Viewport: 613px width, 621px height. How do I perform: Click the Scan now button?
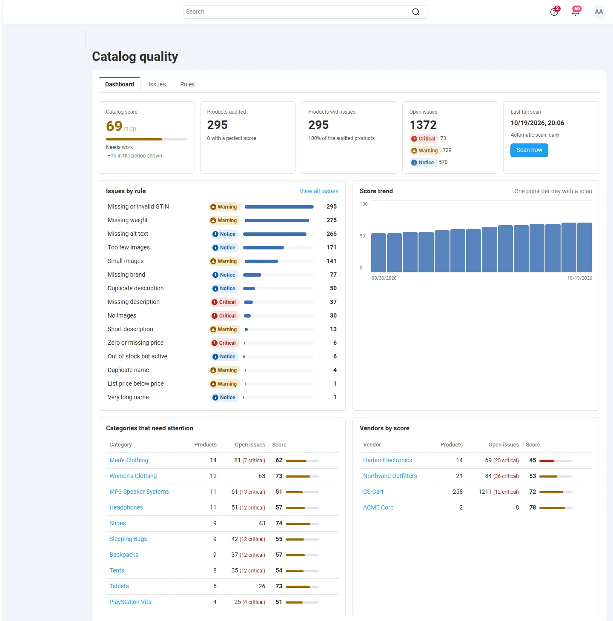click(529, 150)
